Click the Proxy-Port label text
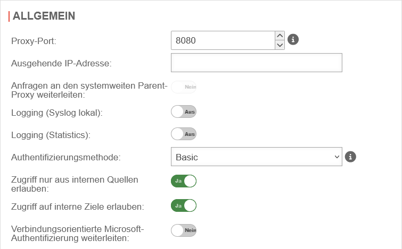402x249 pixels. (x=34, y=40)
